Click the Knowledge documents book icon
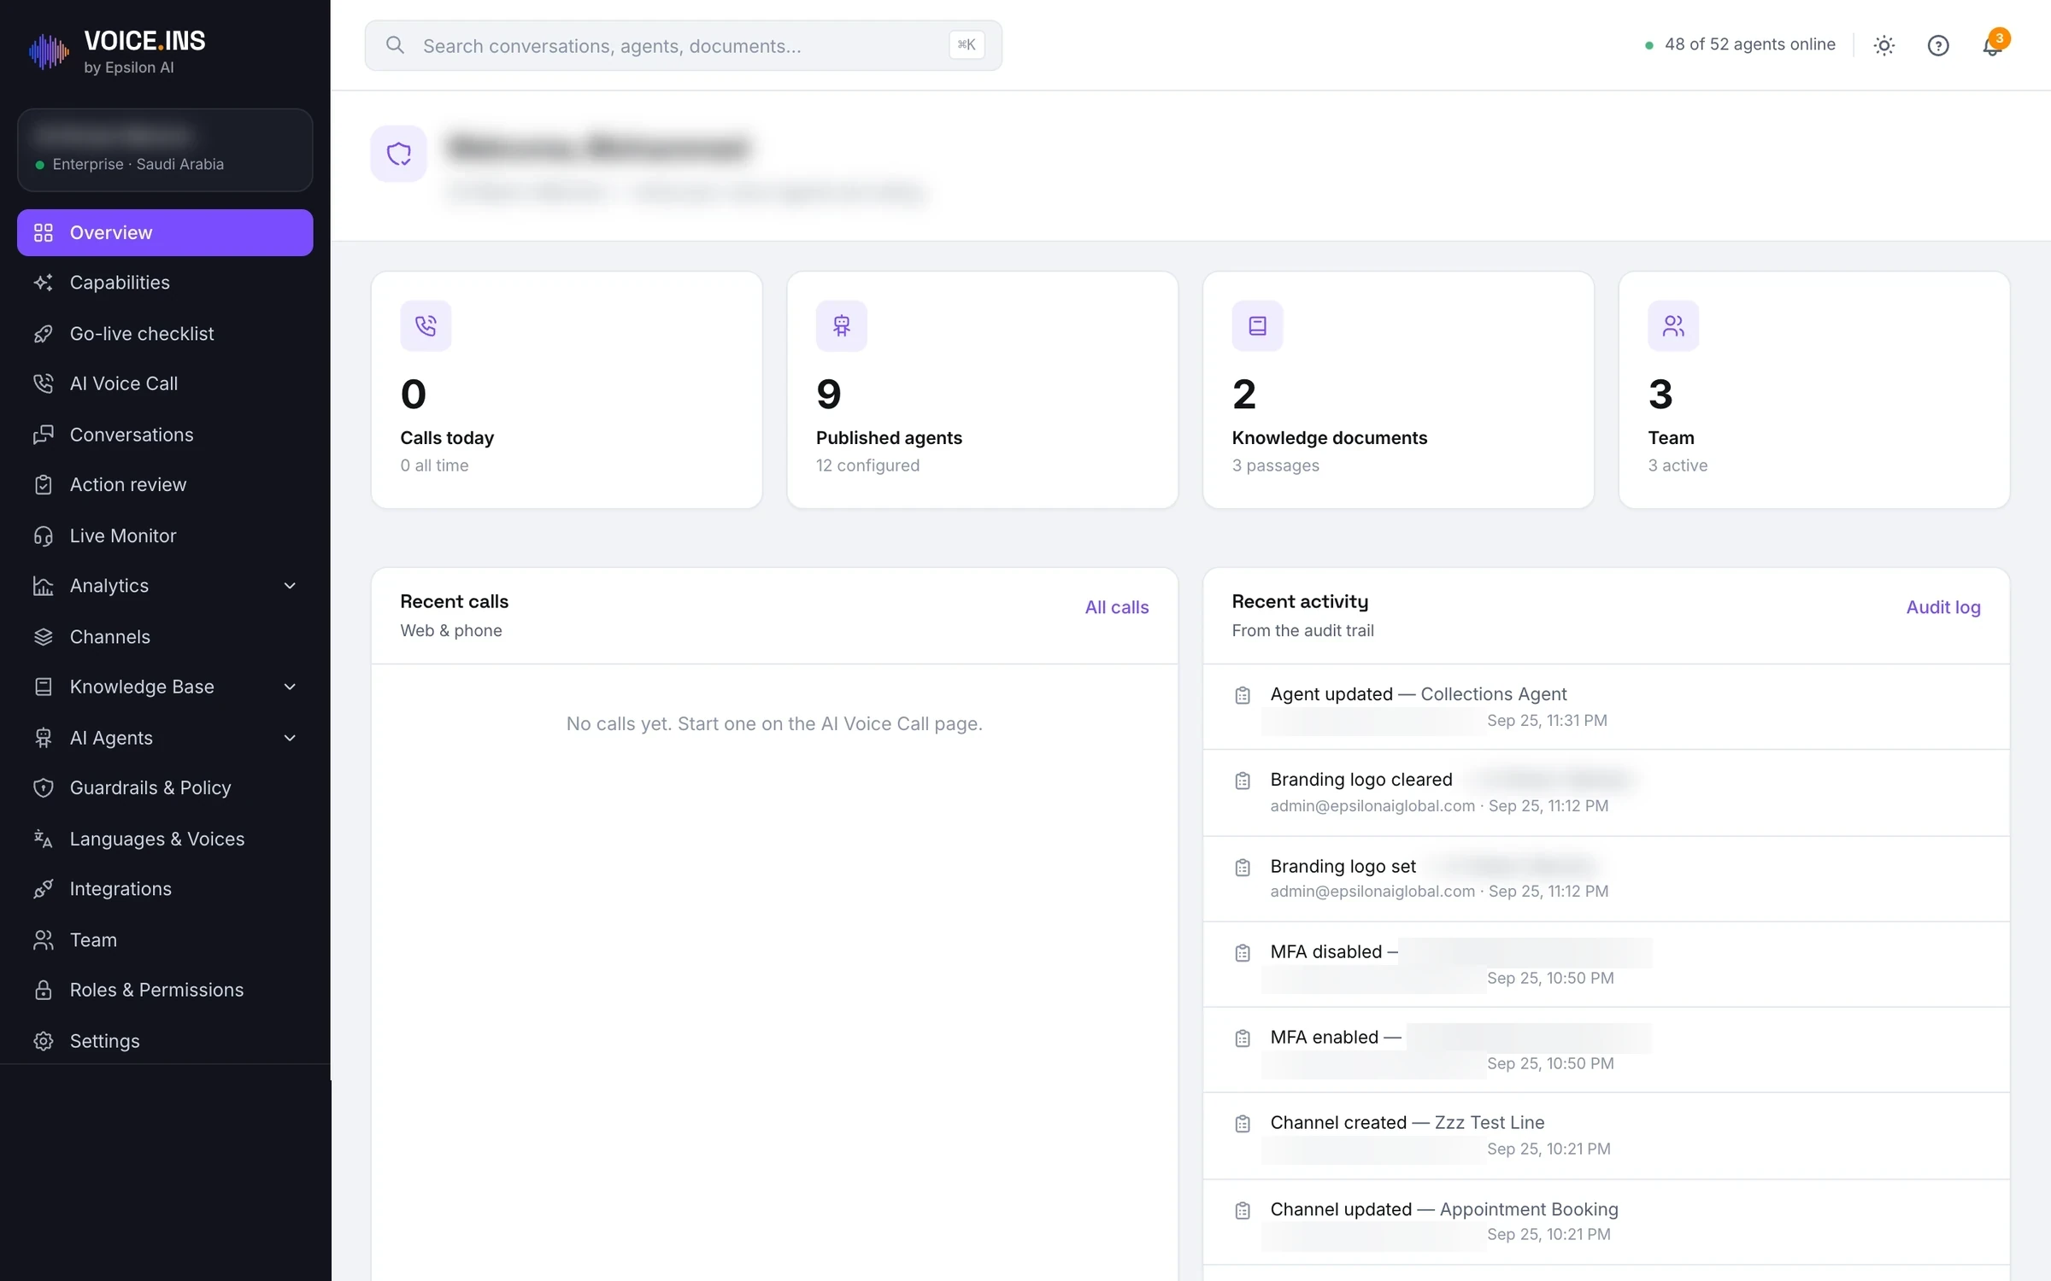This screenshot has height=1281, width=2051. tap(1257, 325)
